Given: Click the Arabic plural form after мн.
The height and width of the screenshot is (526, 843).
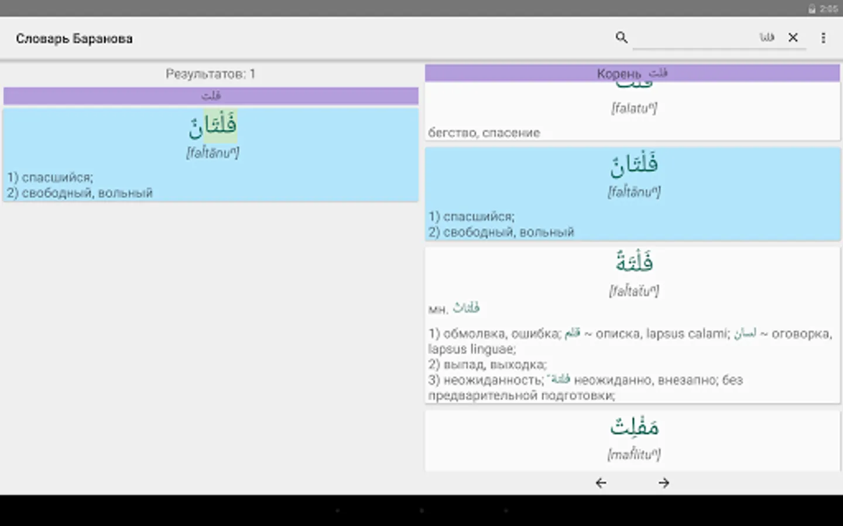Looking at the screenshot, I should point(466,307).
